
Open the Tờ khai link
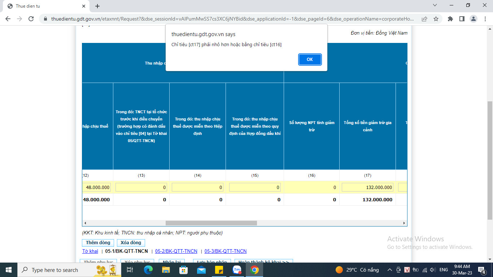(90, 251)
